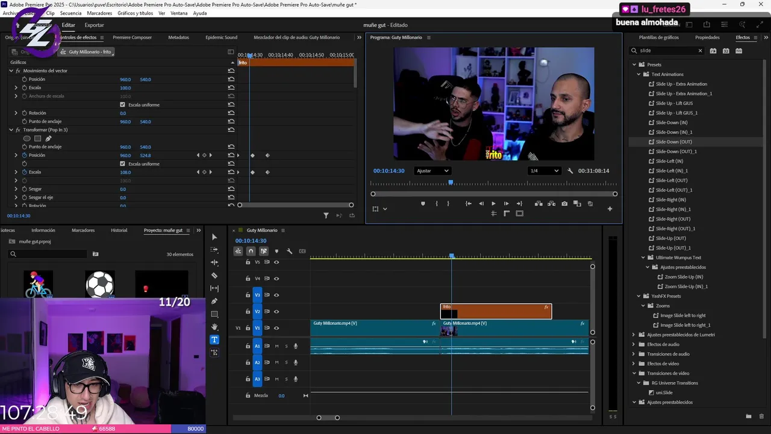Click the timeline Add Marker icon
Image resolution: width=771 pixels, height=434 pixels.
click(x=276, y=251)
